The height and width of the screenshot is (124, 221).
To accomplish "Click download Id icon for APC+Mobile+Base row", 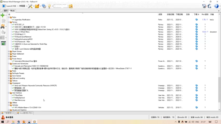I will pyautogui.click(x=196, y=107).
